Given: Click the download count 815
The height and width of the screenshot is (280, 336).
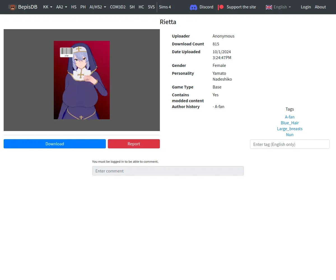Looking at the screenshot, I should [216, 44].
